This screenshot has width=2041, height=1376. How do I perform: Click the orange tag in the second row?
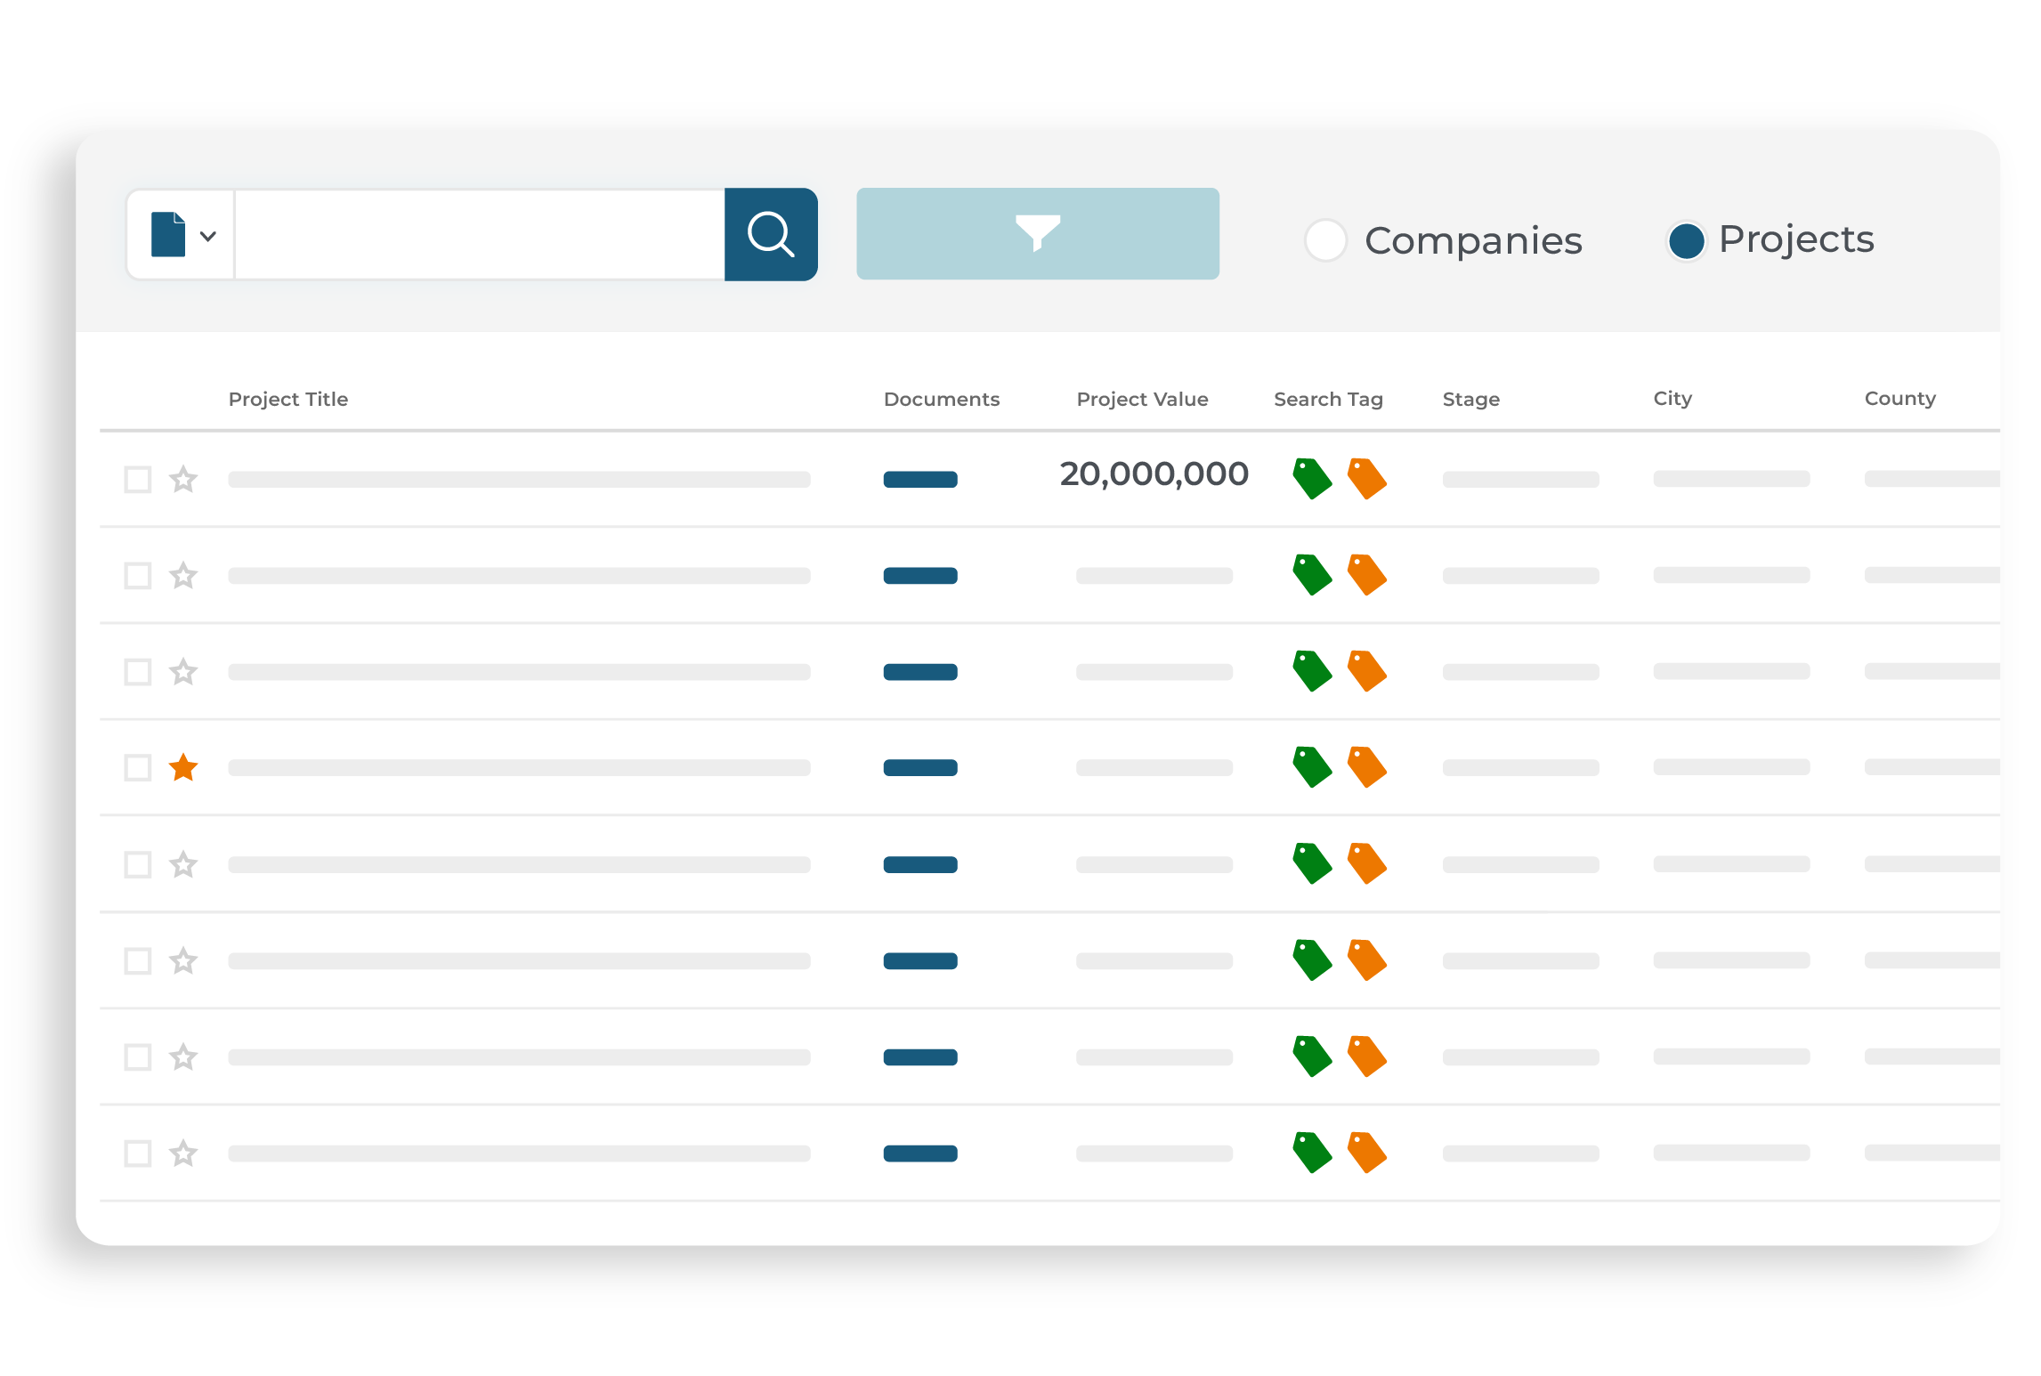tap(1366, 575)
